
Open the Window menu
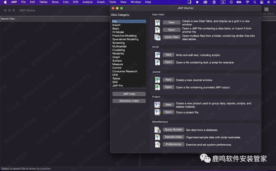136,2
